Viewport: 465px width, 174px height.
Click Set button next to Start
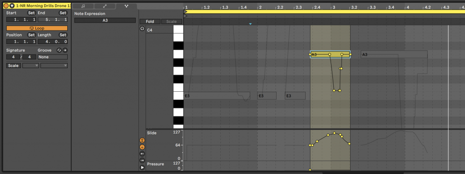coord(31,13)
